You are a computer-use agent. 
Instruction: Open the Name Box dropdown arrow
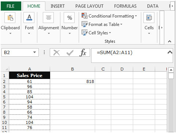click(35, 52)
